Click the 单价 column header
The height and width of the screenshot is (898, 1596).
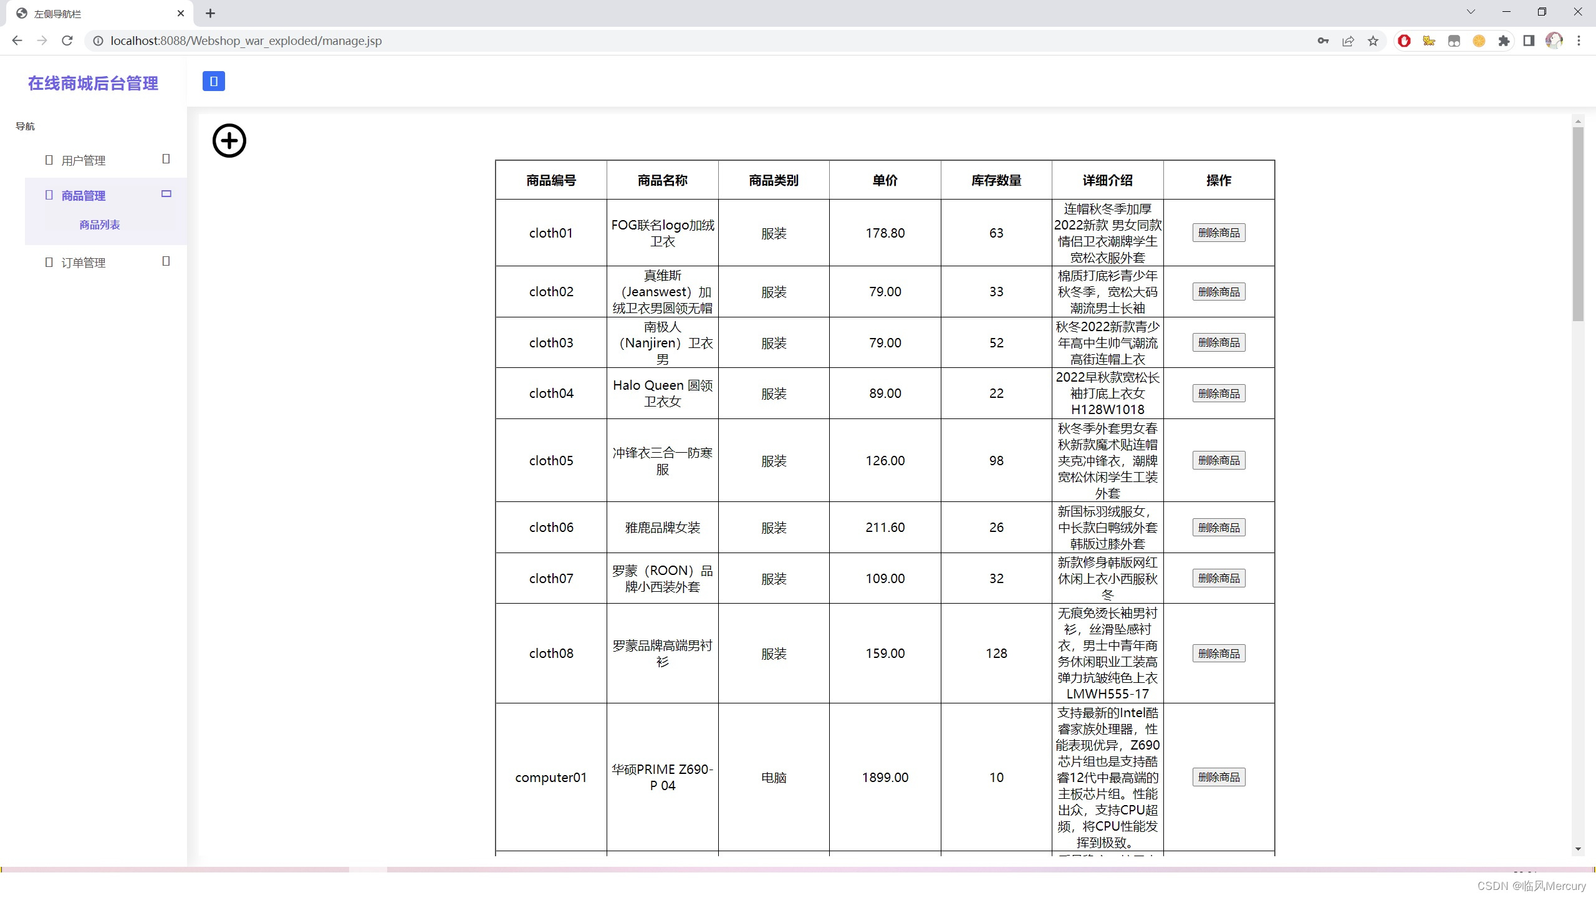pyautogui.click(x=885, y=180)
